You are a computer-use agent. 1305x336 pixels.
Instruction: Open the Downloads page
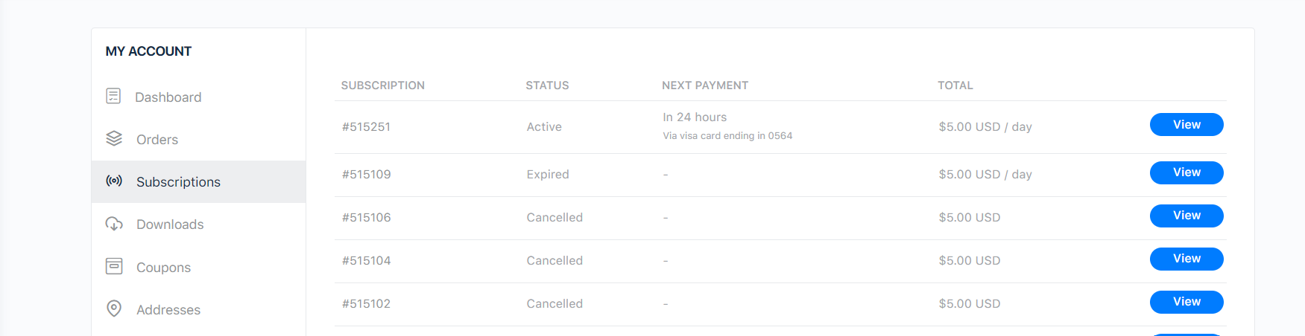170,224
